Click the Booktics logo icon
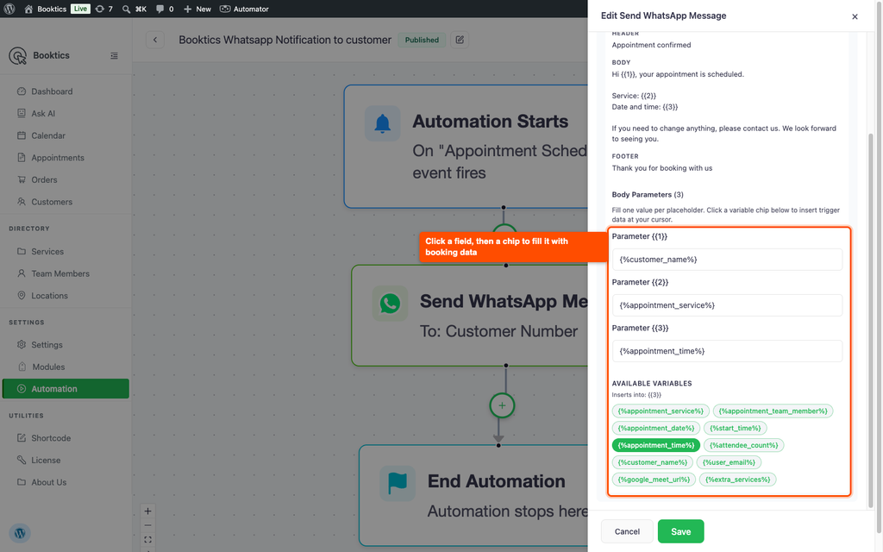This screenshot has height=552, width=883. click(x=17, y=56)
